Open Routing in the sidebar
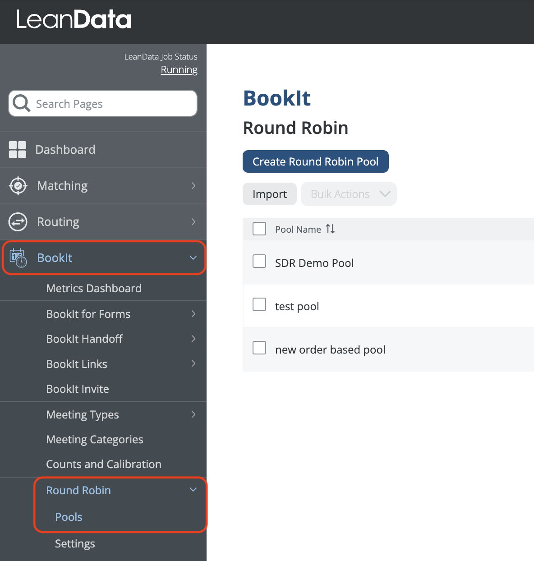Image resolution: width=534 pixels, height=561 pixels. click(x=58, y=222)
